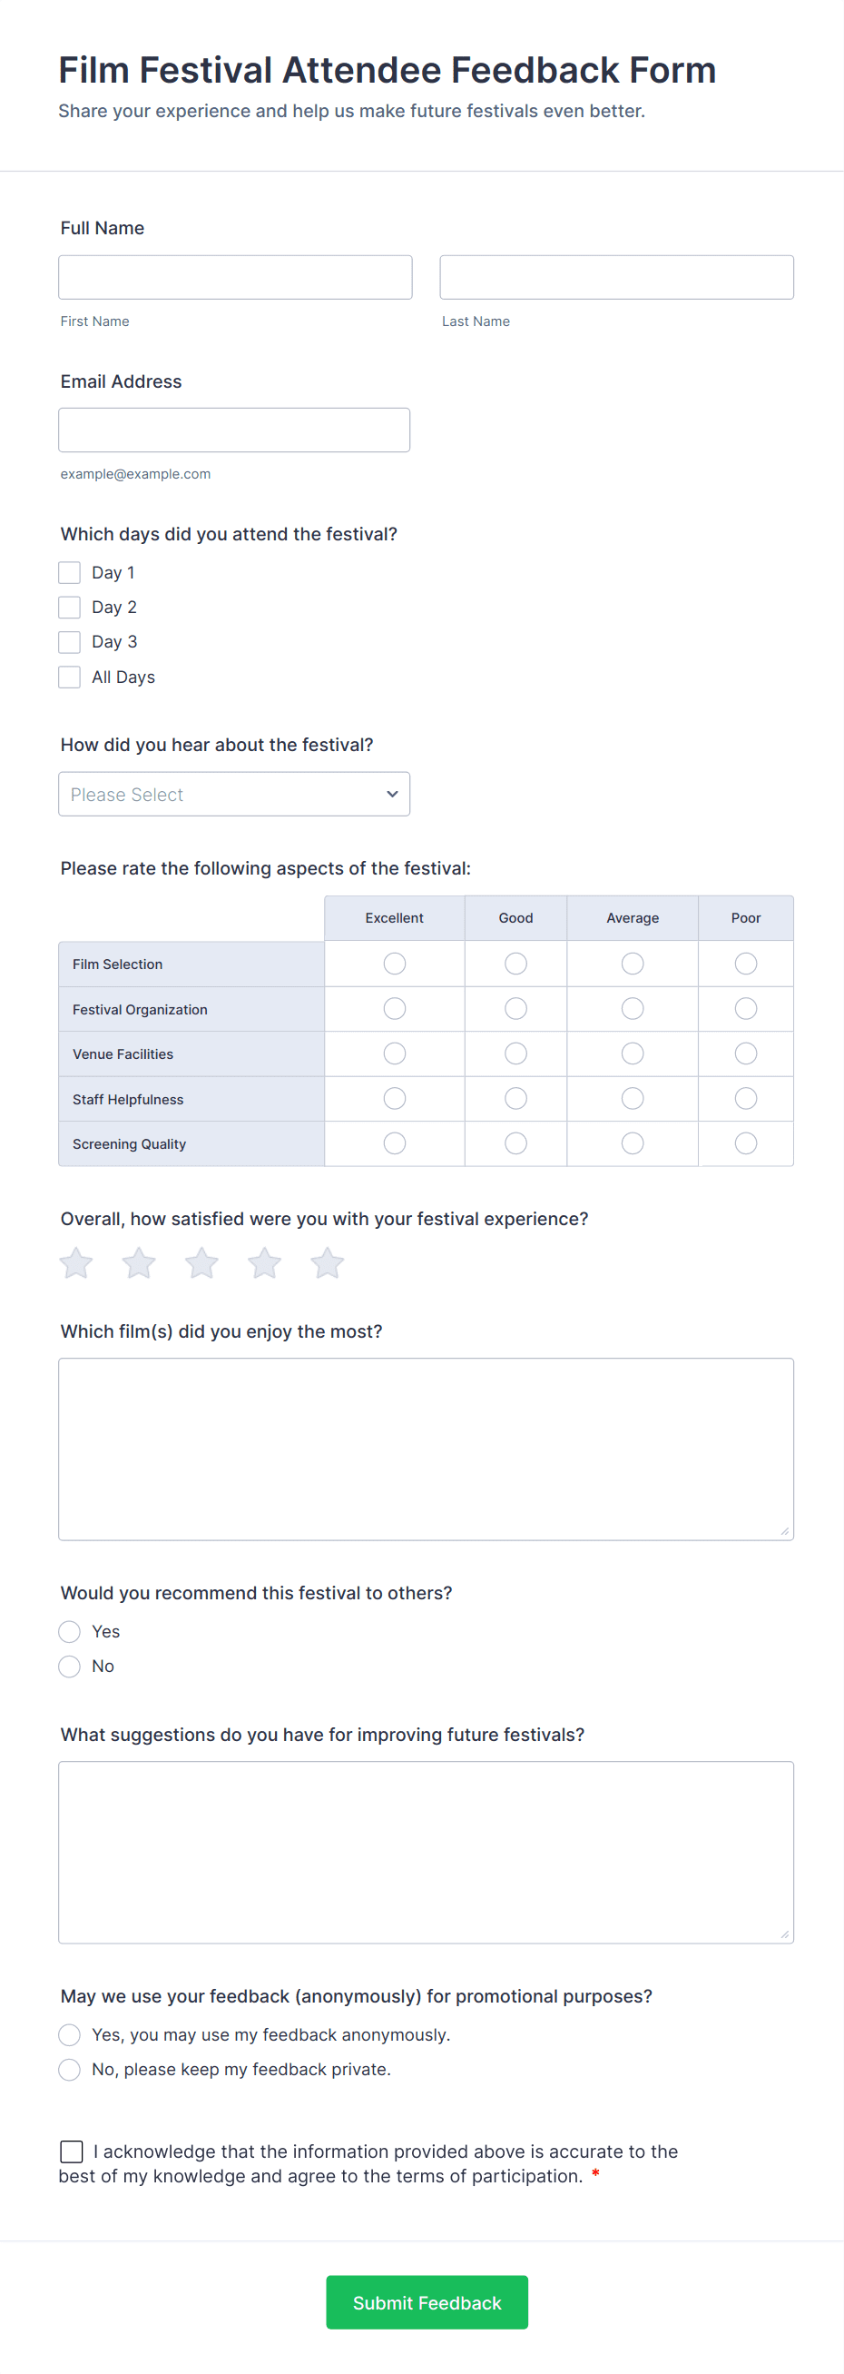Rate Film Selection as Excellent

pyautogui.click(x=395, y=964)
